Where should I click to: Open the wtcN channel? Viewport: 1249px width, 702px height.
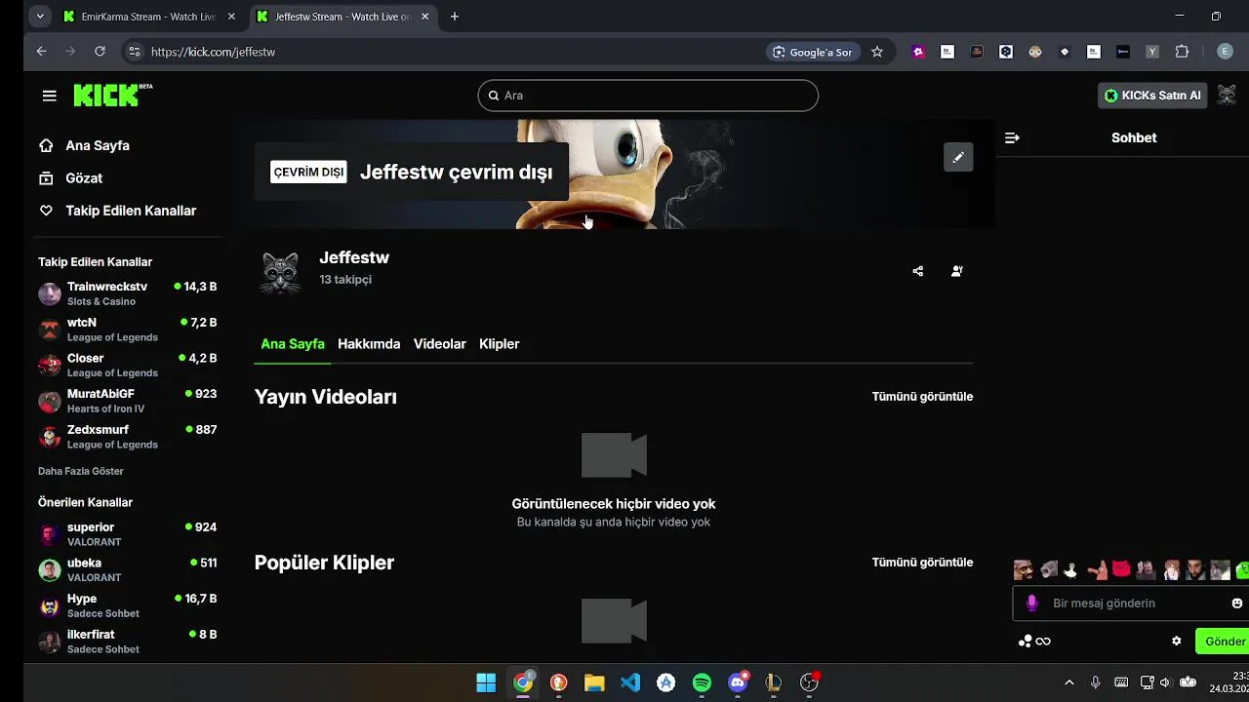point(128,330)
